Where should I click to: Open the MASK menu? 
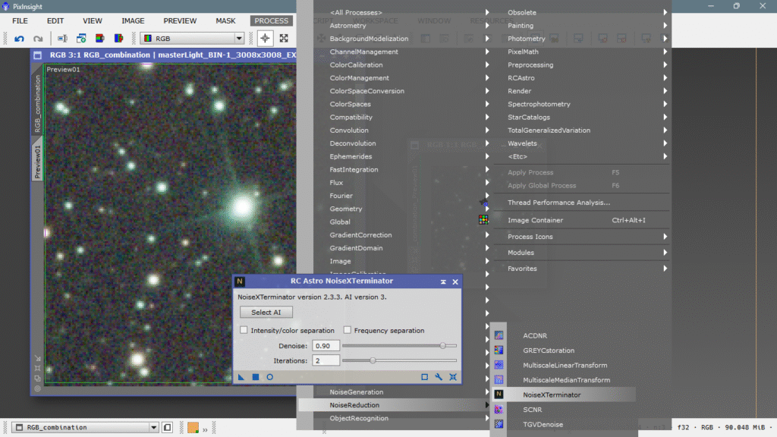point(225,20)
